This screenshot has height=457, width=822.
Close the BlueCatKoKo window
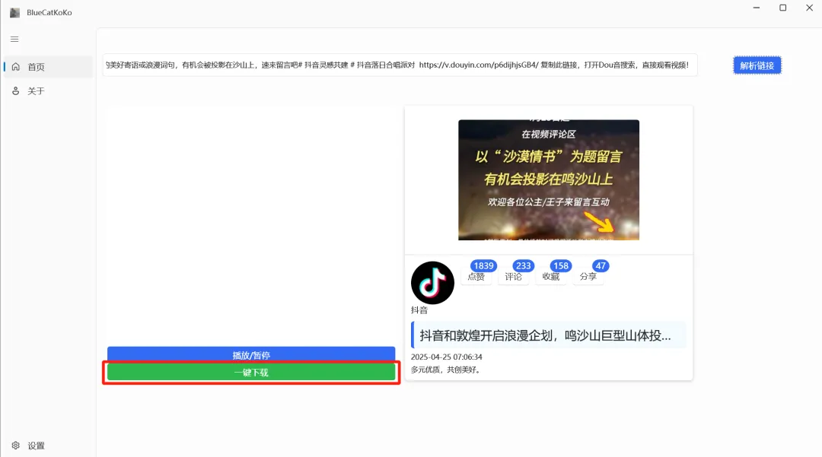click(809, 8)
